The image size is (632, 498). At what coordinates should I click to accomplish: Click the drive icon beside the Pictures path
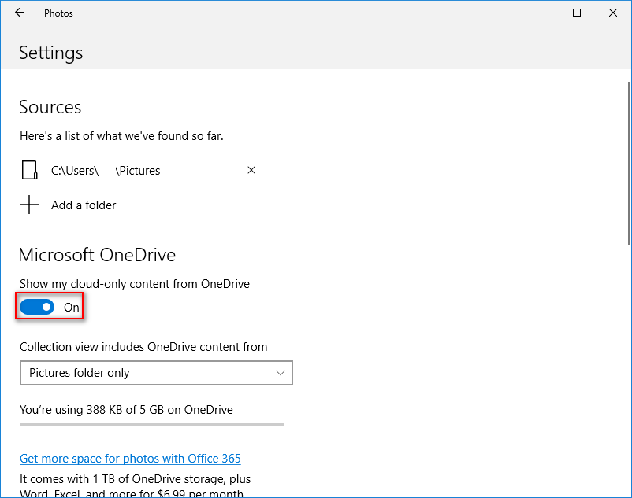[x=29, y=170]
